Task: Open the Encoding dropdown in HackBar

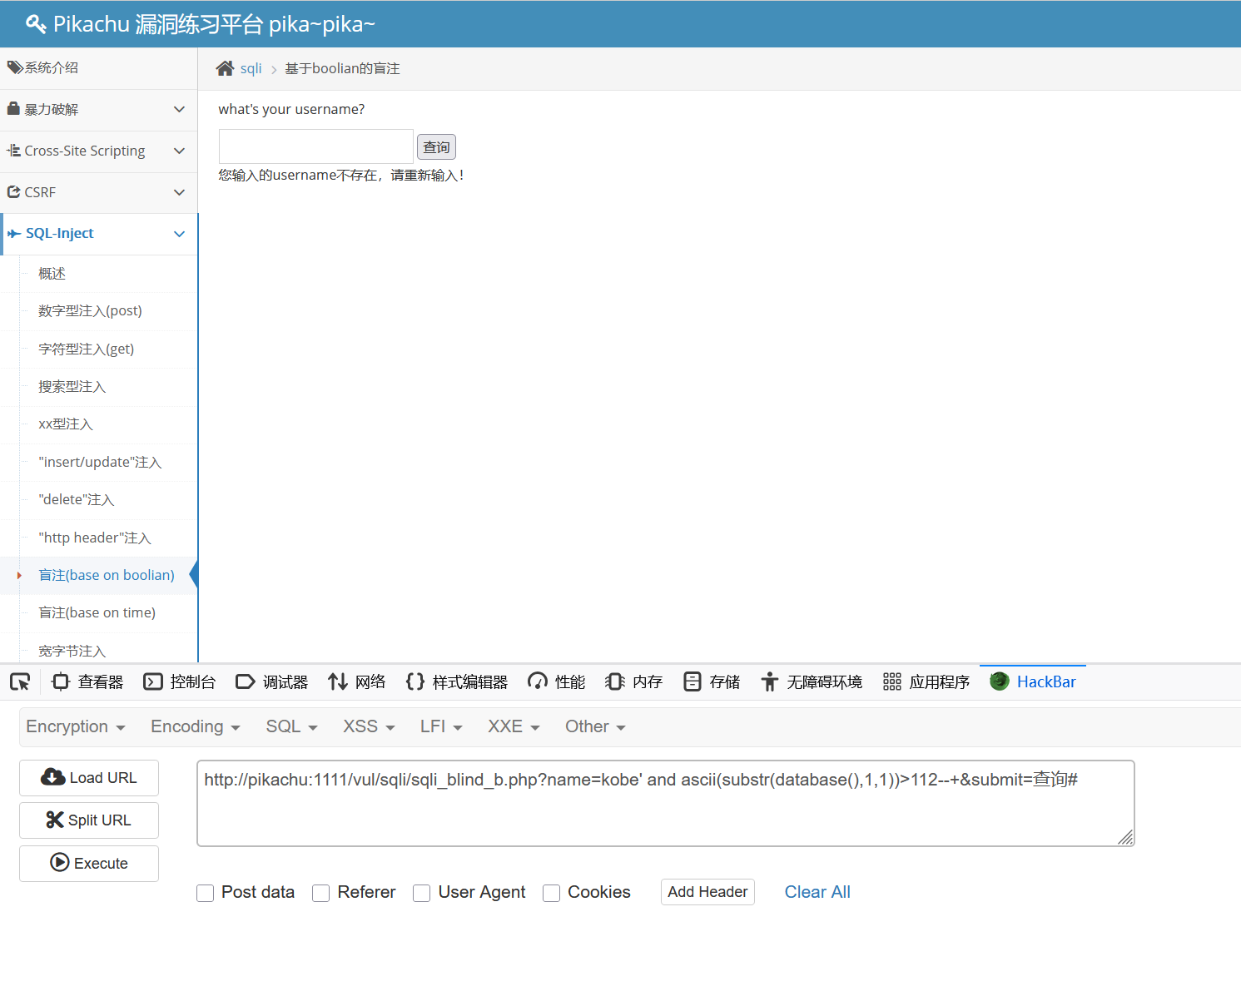Action: pyautogui.click(x=196, y=726)
